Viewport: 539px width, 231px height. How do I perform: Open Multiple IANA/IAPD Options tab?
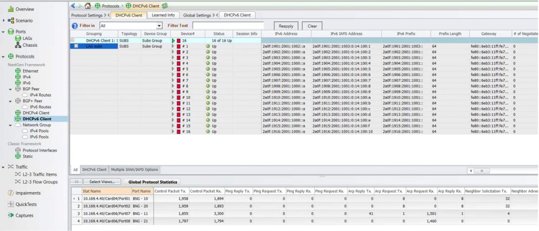click(134, 170)
